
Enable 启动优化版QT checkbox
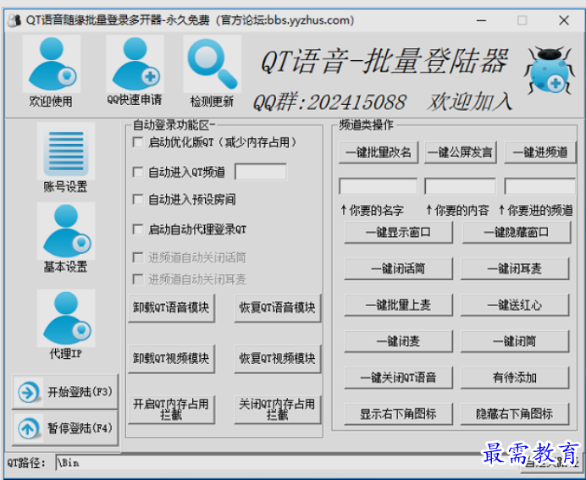[x=138, y=142]
